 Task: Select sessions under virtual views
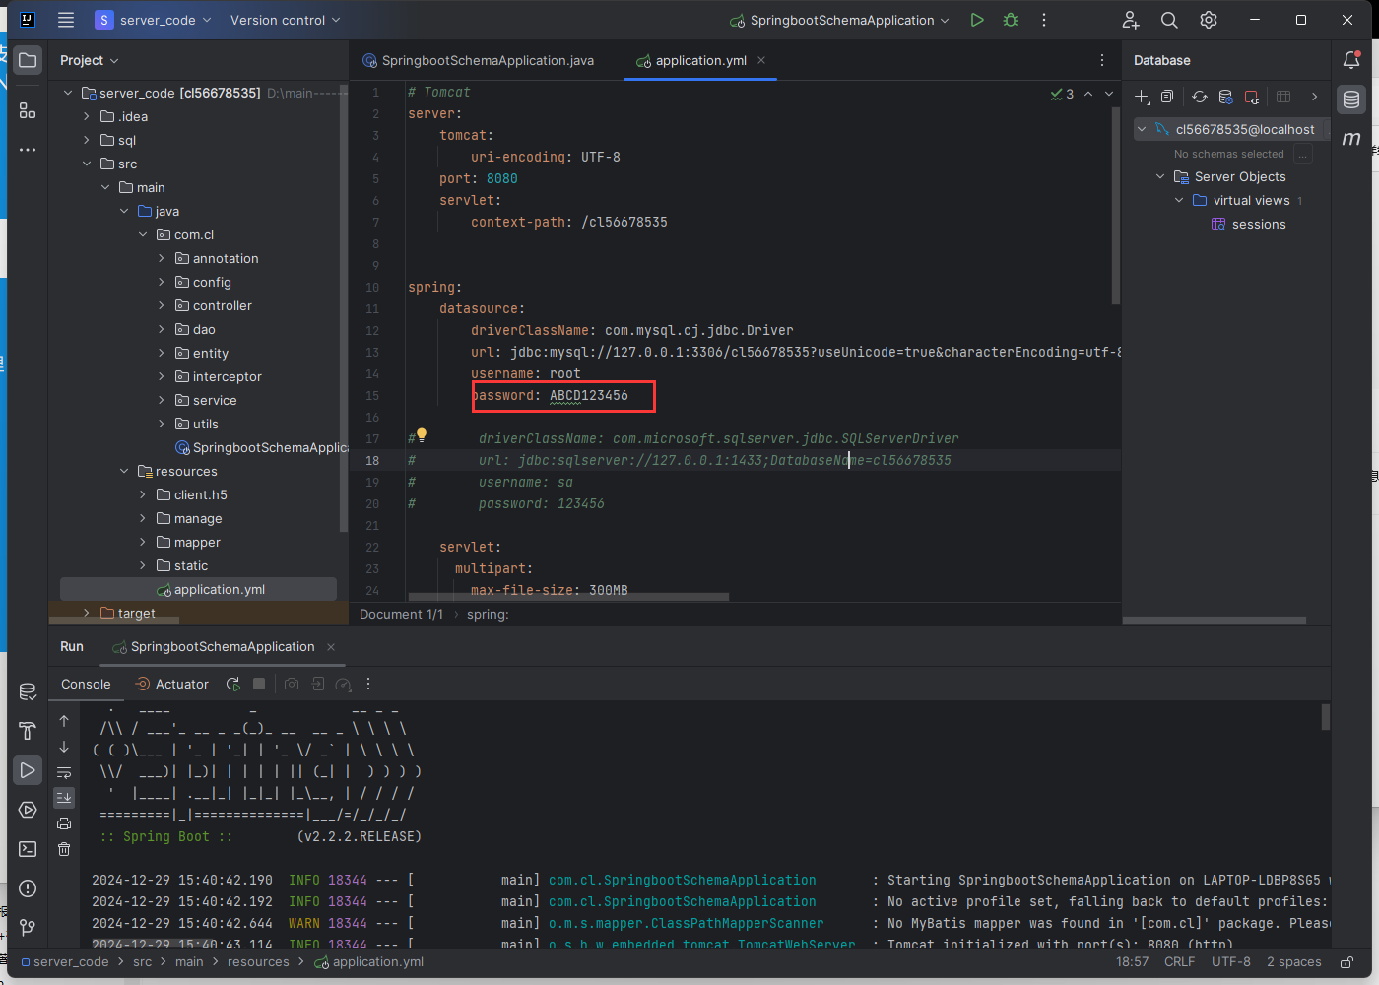tap(1248, 224)
